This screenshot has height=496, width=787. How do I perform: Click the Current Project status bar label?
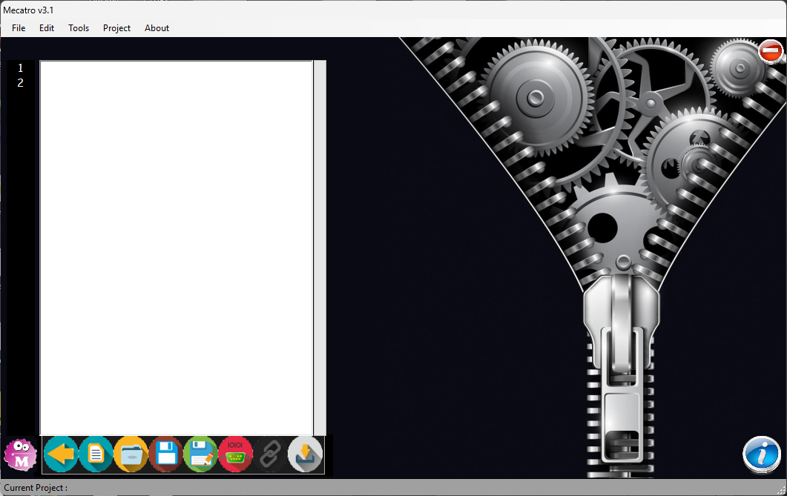(36, 488)
